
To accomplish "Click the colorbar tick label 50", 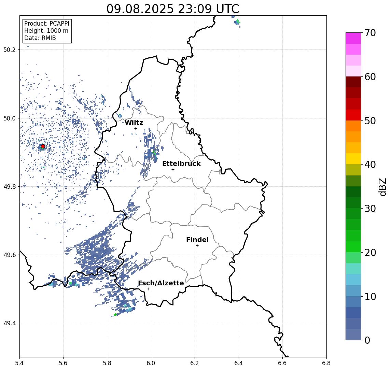I will (370, 121).
